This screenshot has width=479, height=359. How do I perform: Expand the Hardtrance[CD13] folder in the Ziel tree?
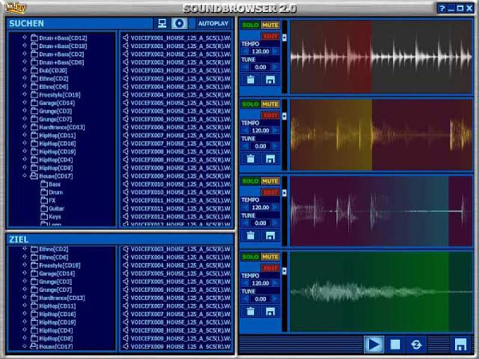25,297
